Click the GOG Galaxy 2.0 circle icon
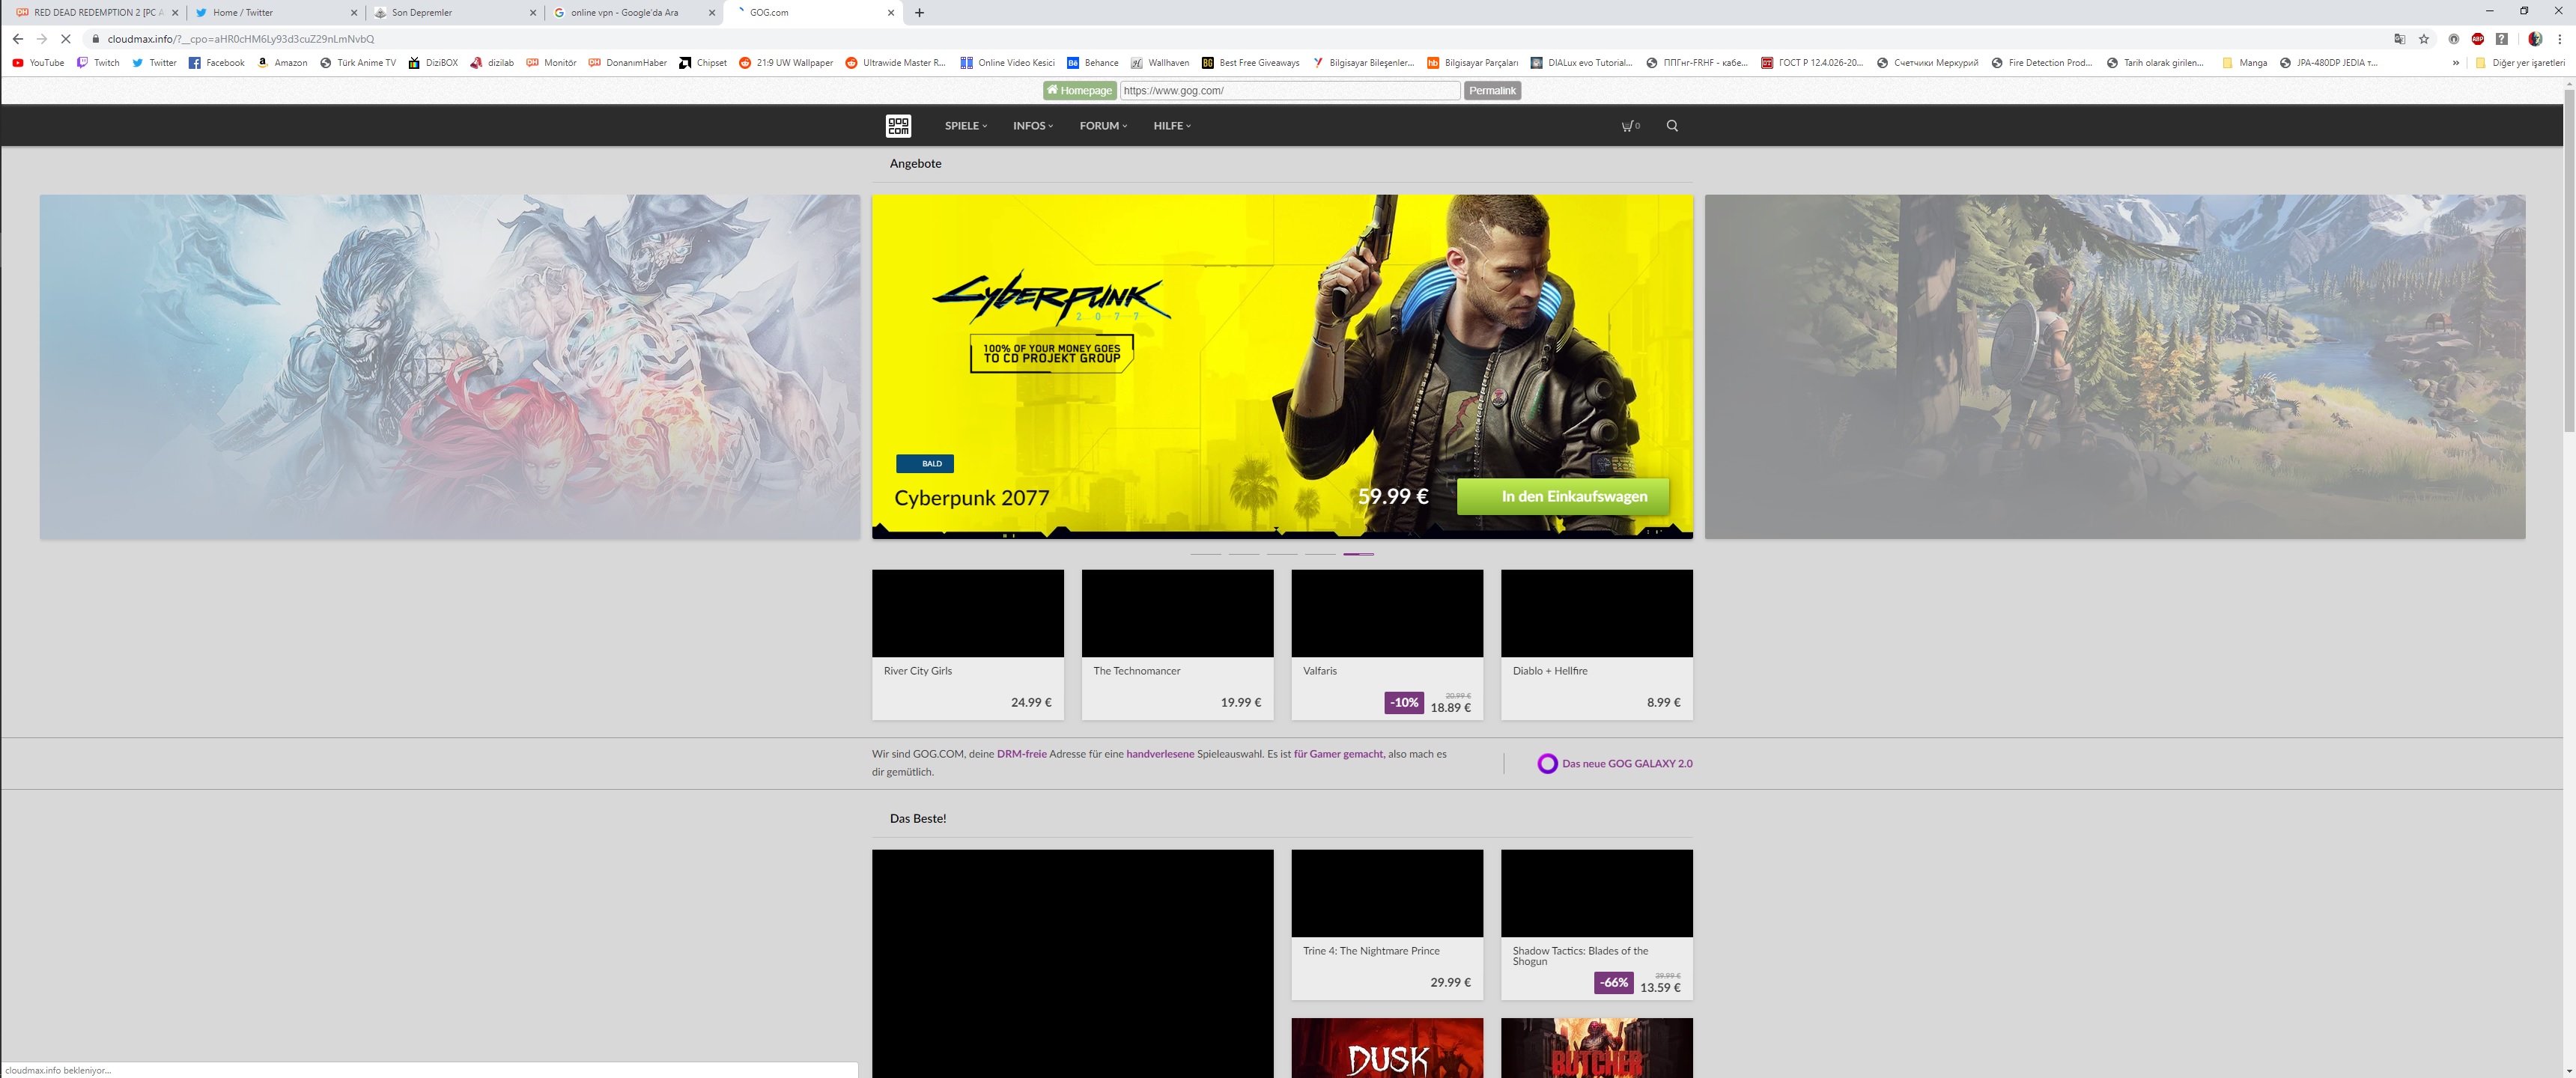The image size is (2576, 1078). 1547,764
